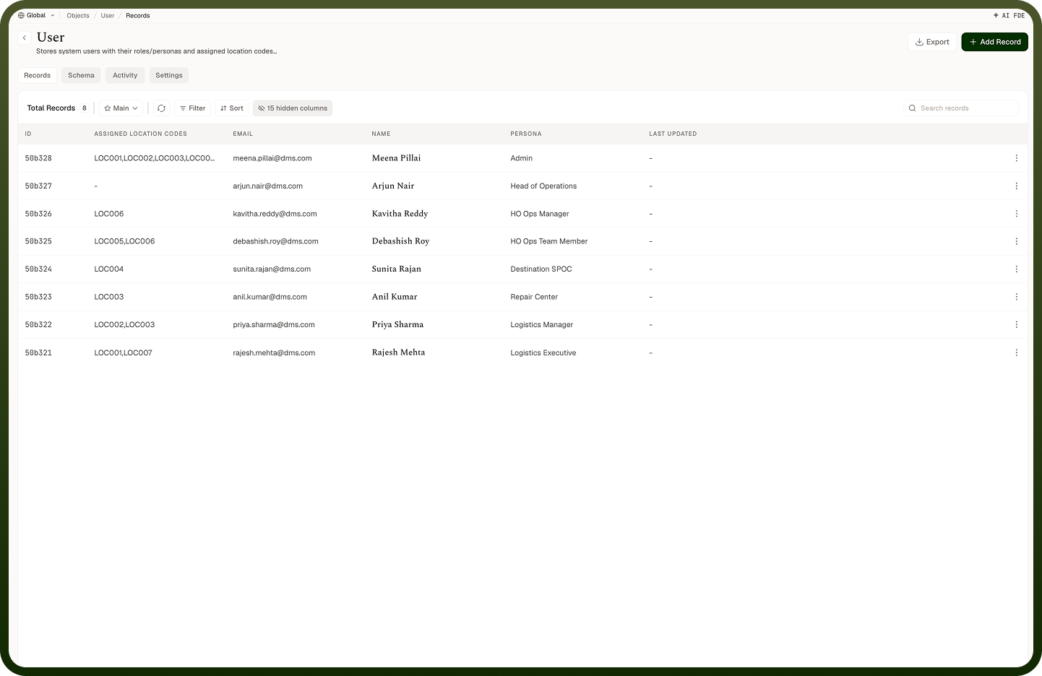The height and width of the screenshot is (676, 1042).
Task: Click the Total Records count
Action: click(85, 108)
